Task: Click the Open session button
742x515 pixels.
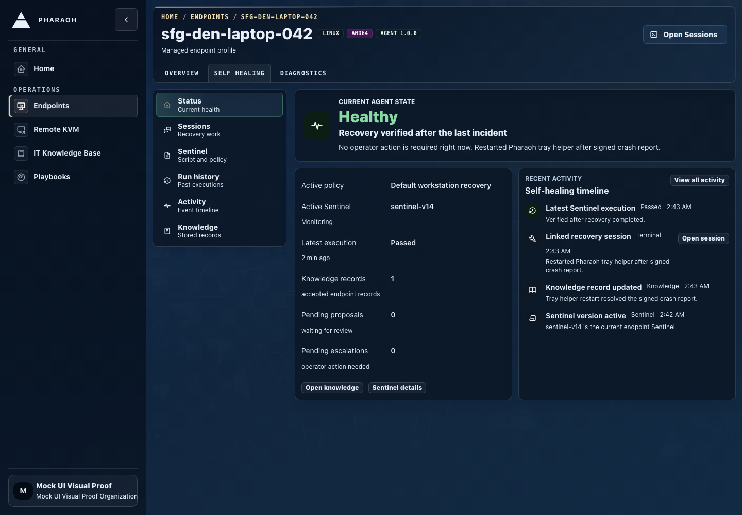Action: coord(703,238)
